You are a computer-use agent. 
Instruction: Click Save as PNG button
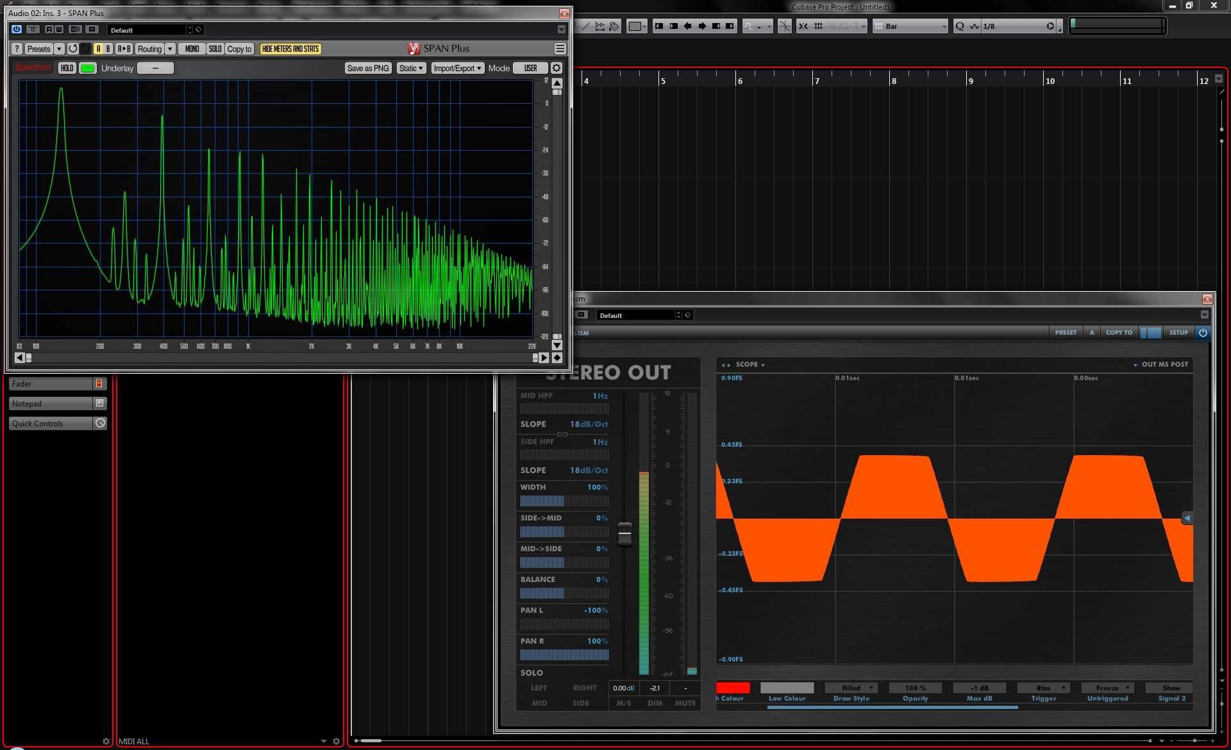tap(367, 68)
